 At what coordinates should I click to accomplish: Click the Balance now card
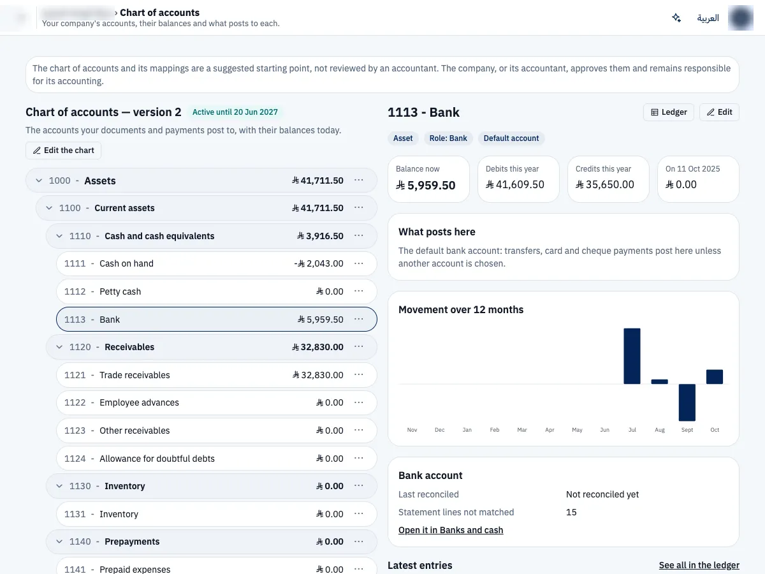[x=428, y=179]
